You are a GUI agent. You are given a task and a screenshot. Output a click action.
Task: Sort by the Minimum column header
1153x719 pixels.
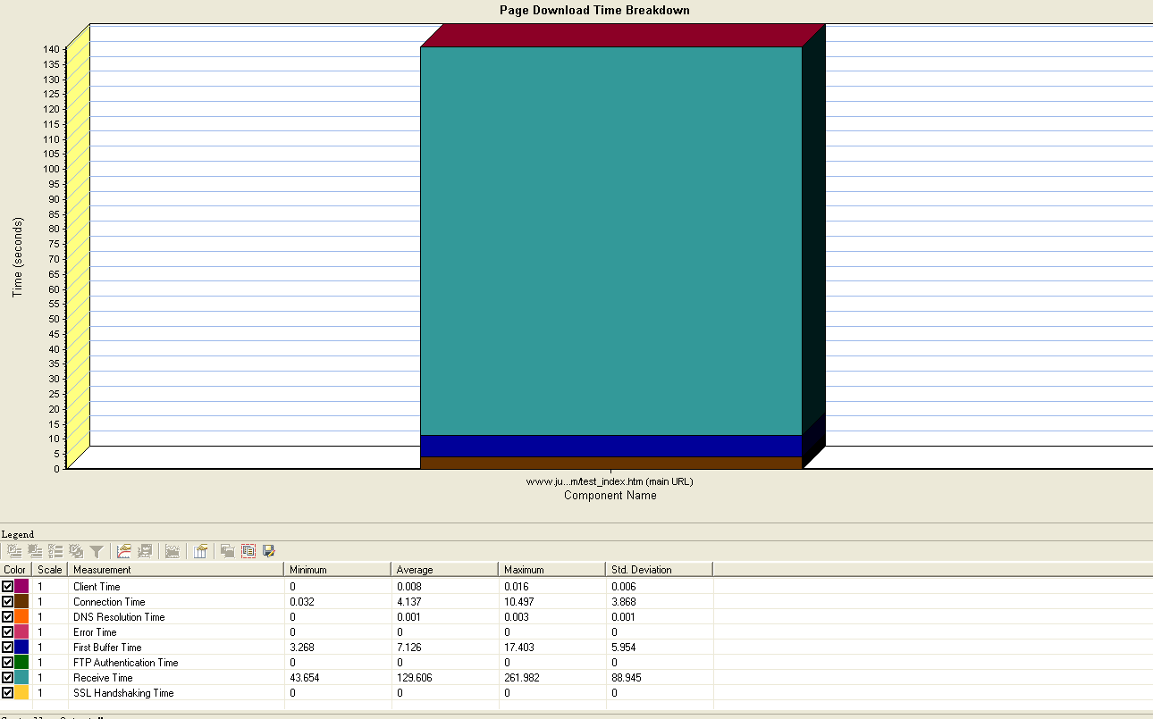point(338,569)
